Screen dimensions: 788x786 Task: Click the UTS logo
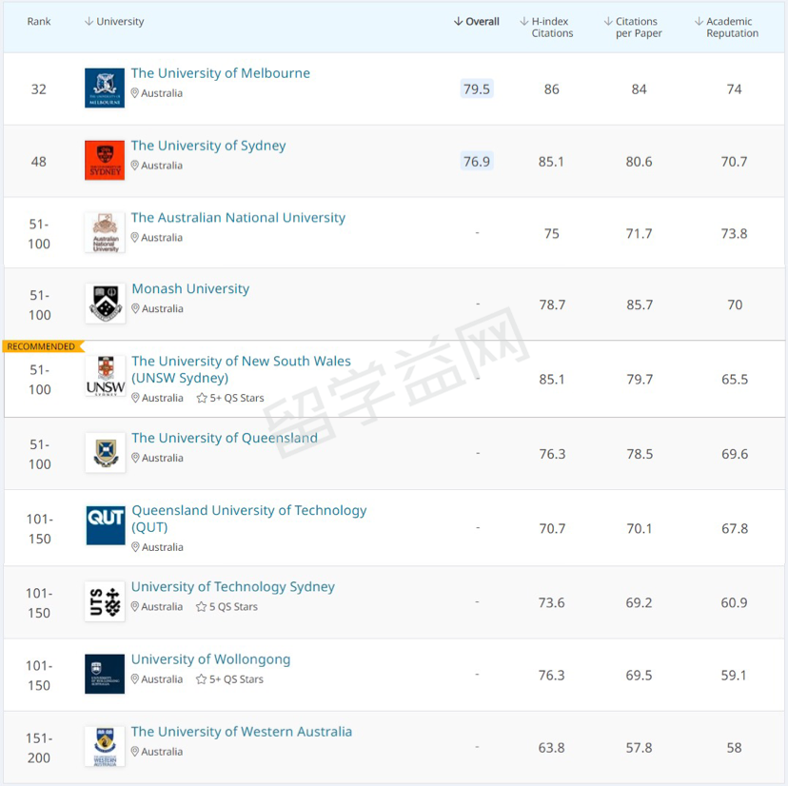point(105,601)
